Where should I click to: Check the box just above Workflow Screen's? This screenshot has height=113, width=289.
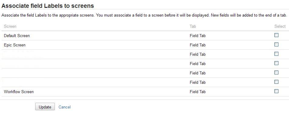point(276,82)
